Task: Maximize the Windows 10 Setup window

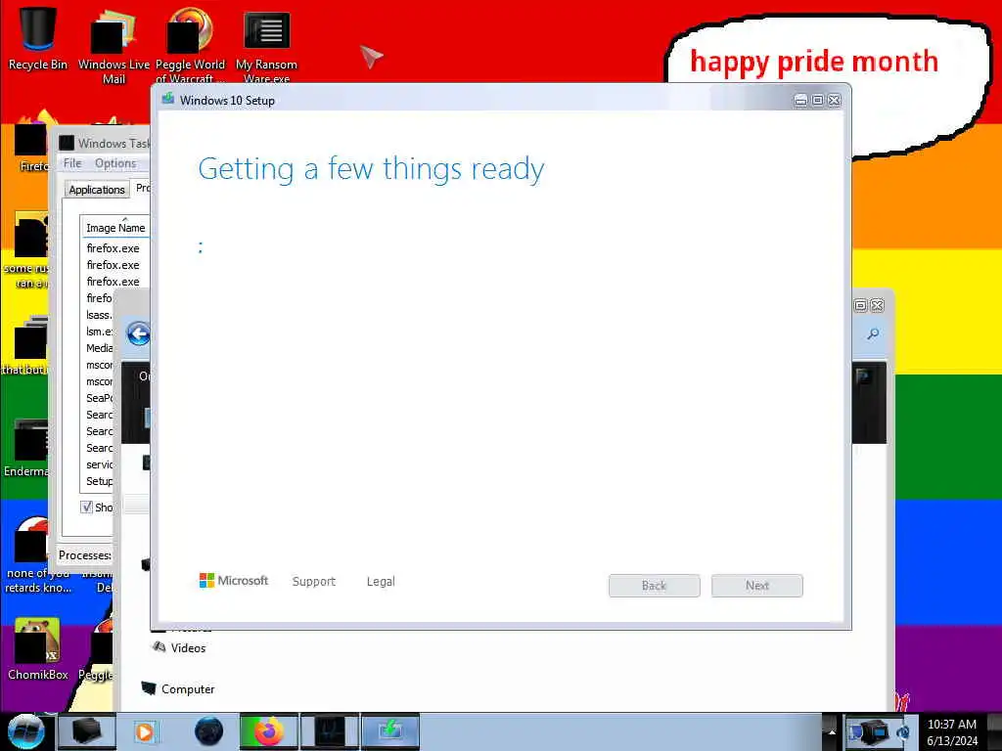Action: coord(817,101)
